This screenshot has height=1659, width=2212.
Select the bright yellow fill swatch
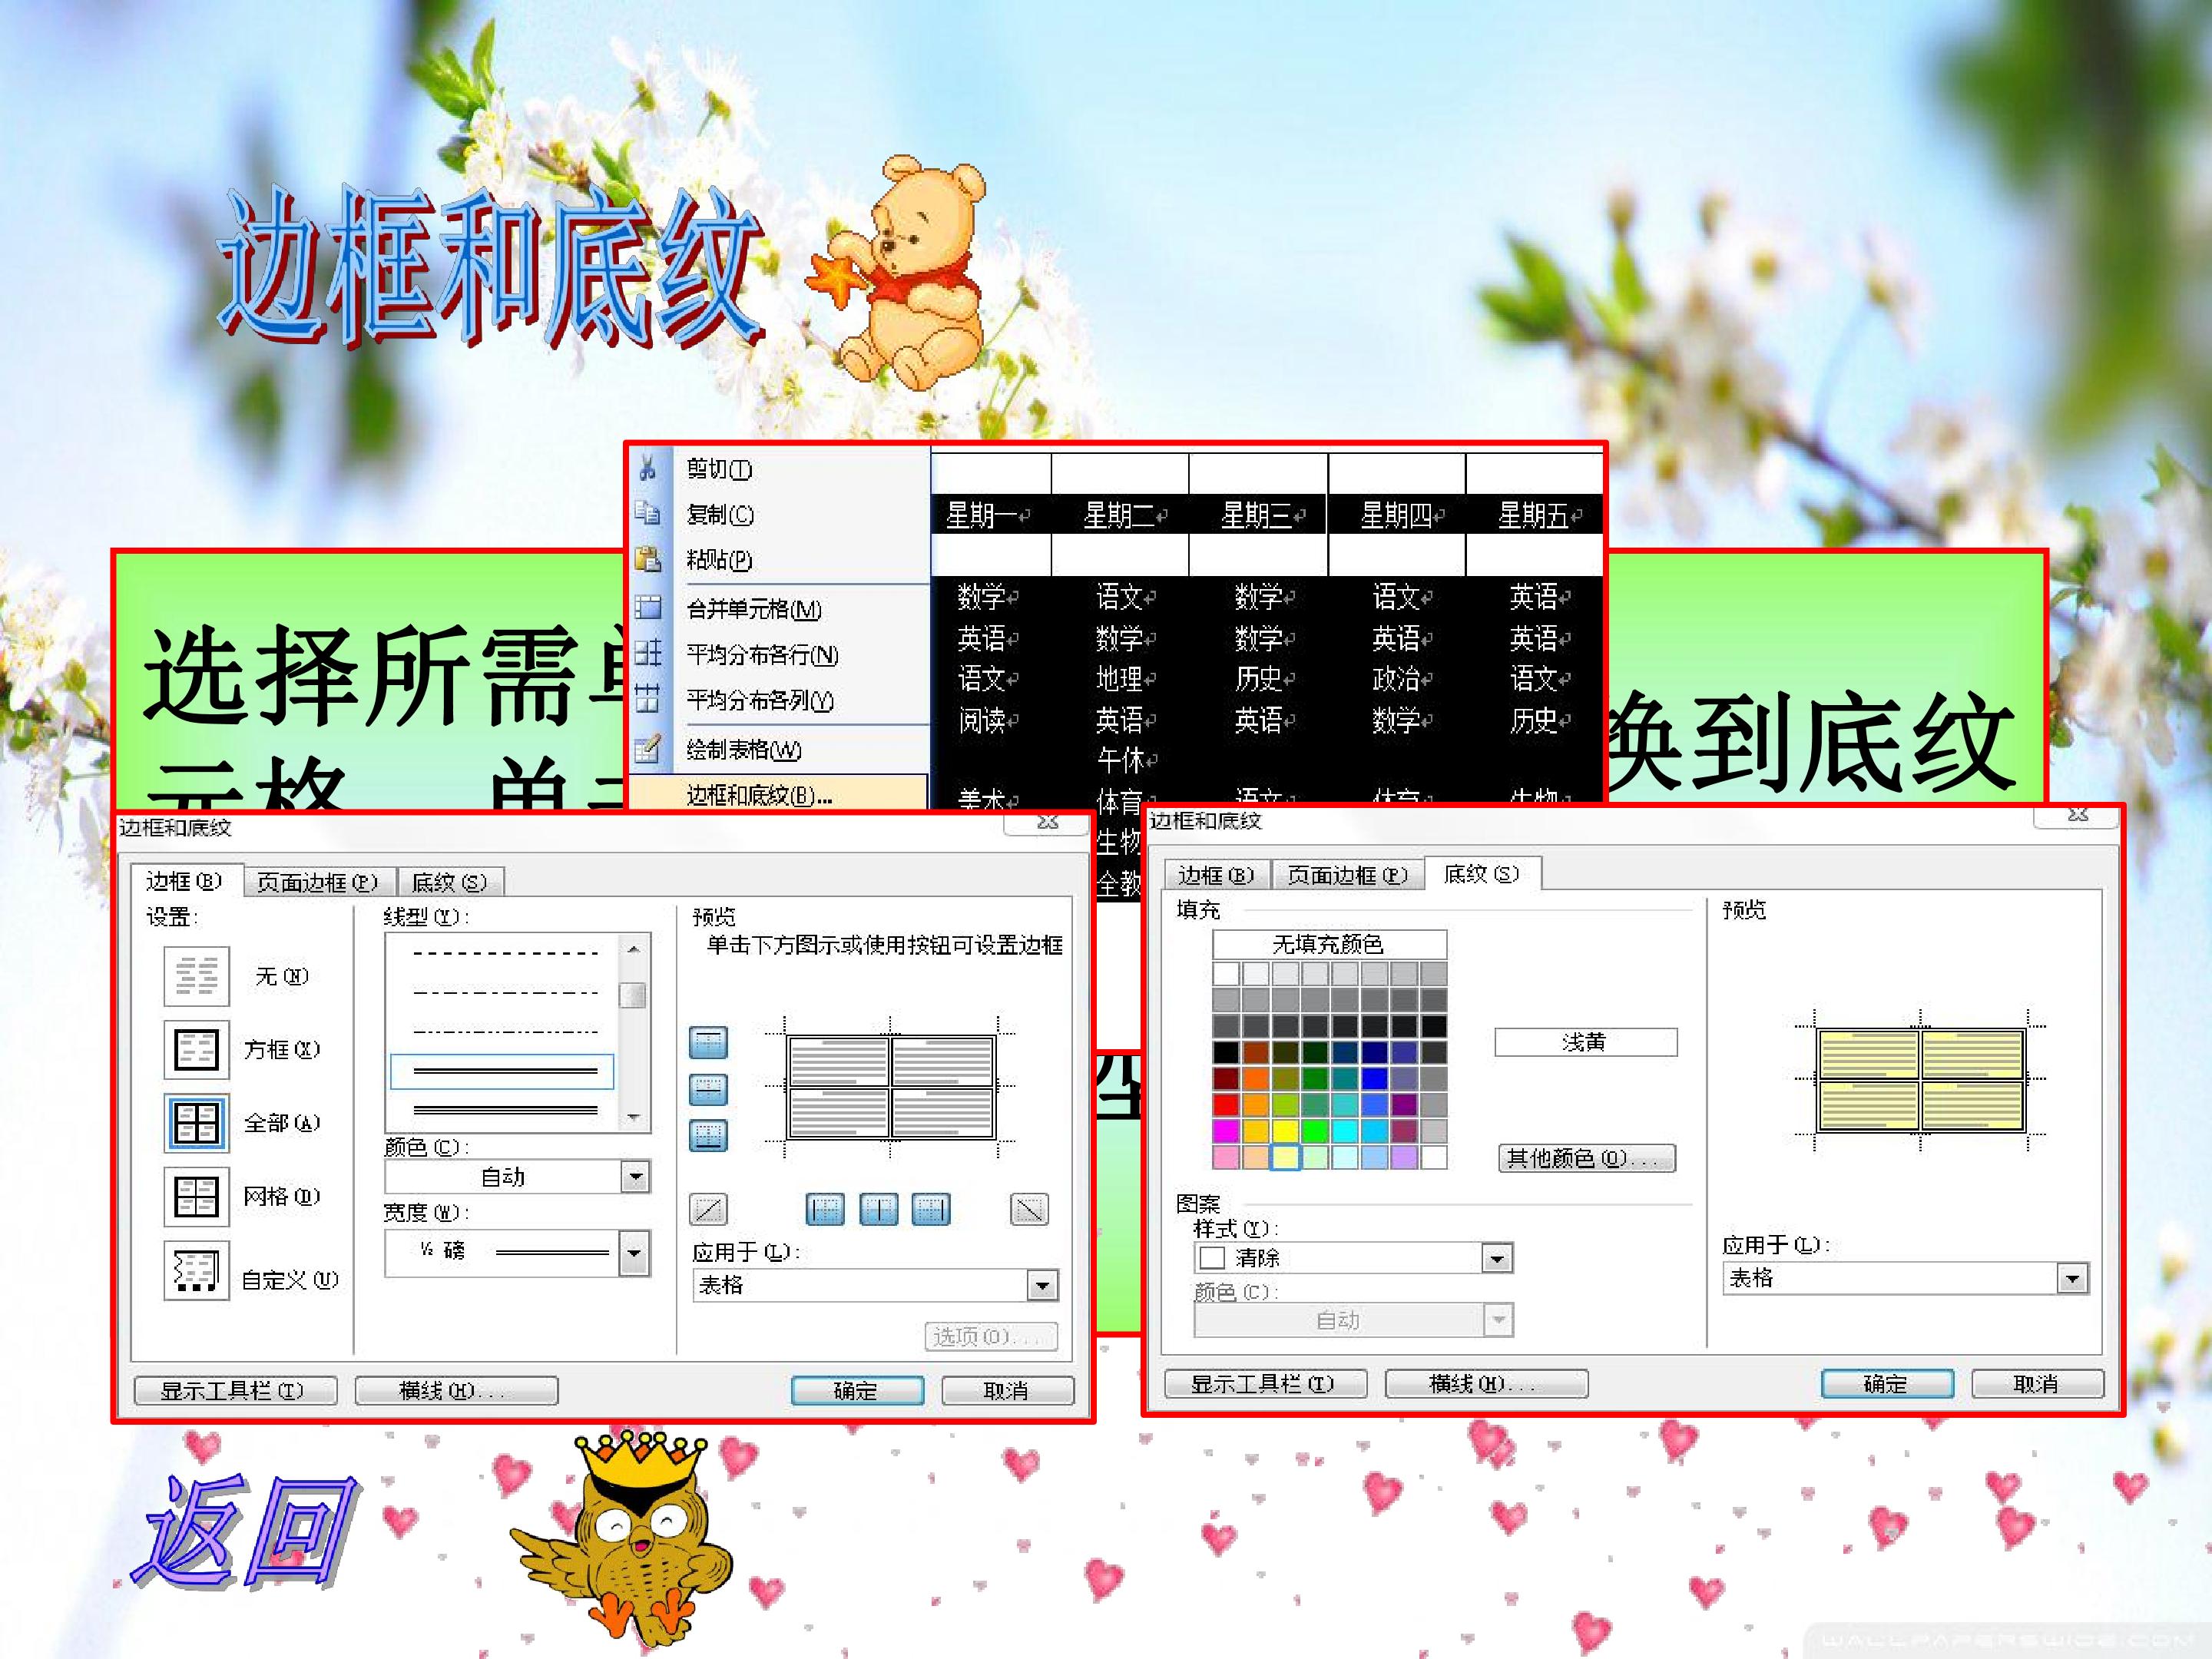(x=1285, y=1131)
